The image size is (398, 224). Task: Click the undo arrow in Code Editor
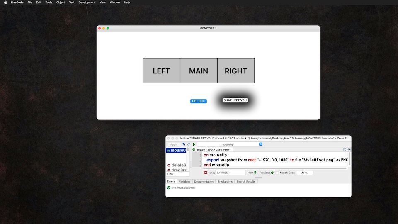pyautogui.click(x=184, y=144)
